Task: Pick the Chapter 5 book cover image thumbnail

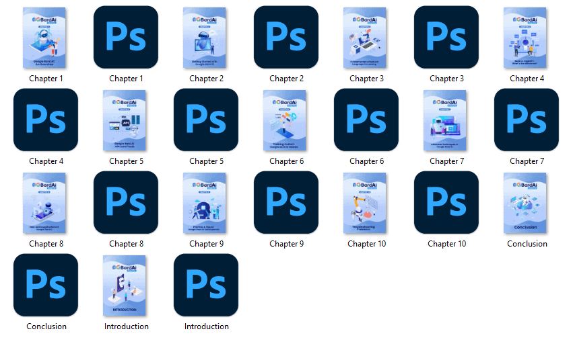Action: (x=125, y=120)
